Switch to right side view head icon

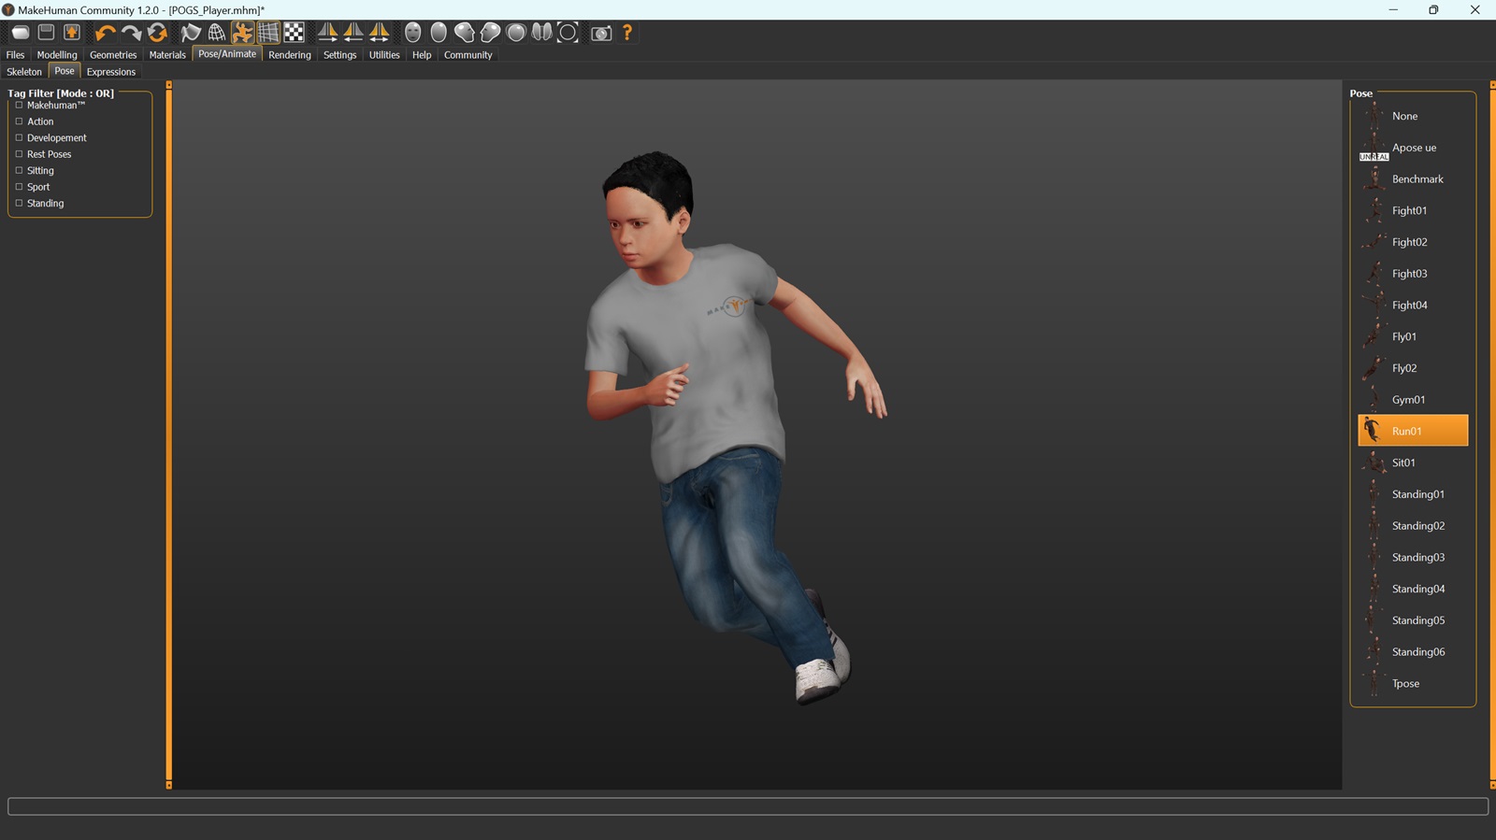click(x=490, y=33)
